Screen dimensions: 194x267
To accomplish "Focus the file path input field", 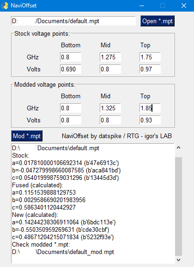I will pos(73,21).
